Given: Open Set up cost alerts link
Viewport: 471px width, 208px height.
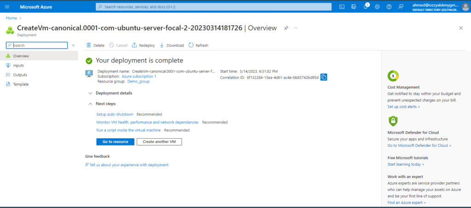Looking at the screenshot, I should [404, 107].
